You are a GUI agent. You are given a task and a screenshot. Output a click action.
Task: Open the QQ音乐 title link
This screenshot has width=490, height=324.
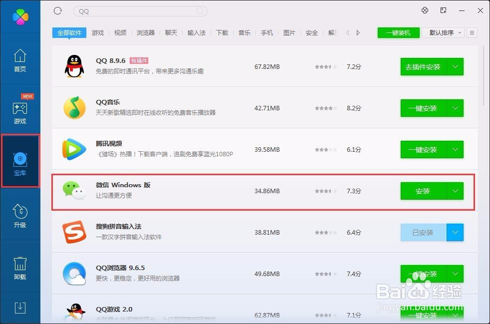tap(108, 102)
